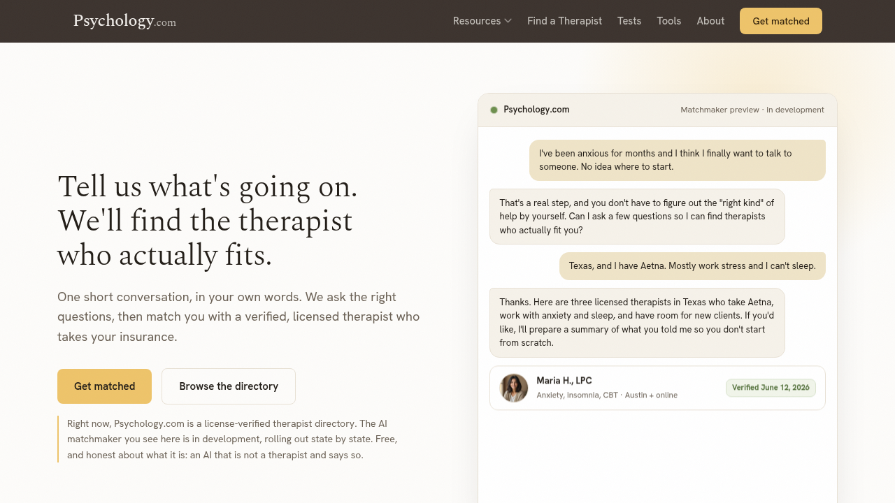Click the chat panel title Psychology.com
This screenshot has height=503, width=895.
536,110
